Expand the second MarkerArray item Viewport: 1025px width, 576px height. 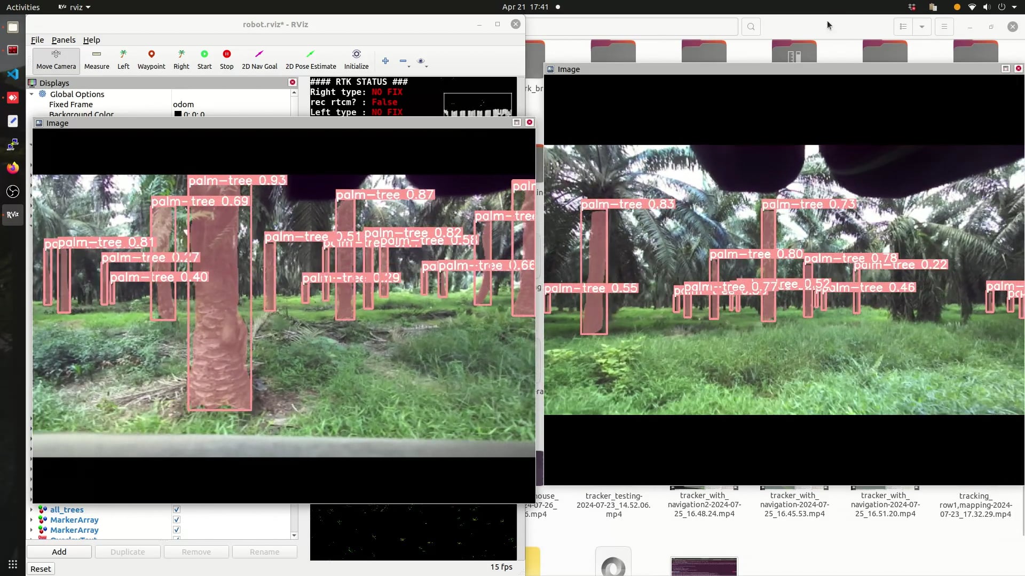point(31,530)
